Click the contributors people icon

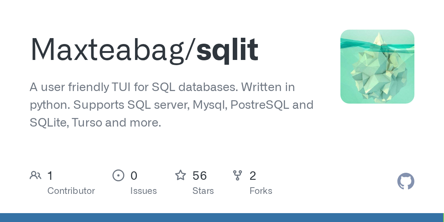[x=36, y=175]
